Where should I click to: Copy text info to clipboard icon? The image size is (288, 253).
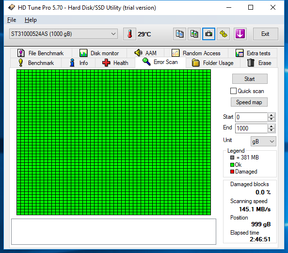(179, 34)
